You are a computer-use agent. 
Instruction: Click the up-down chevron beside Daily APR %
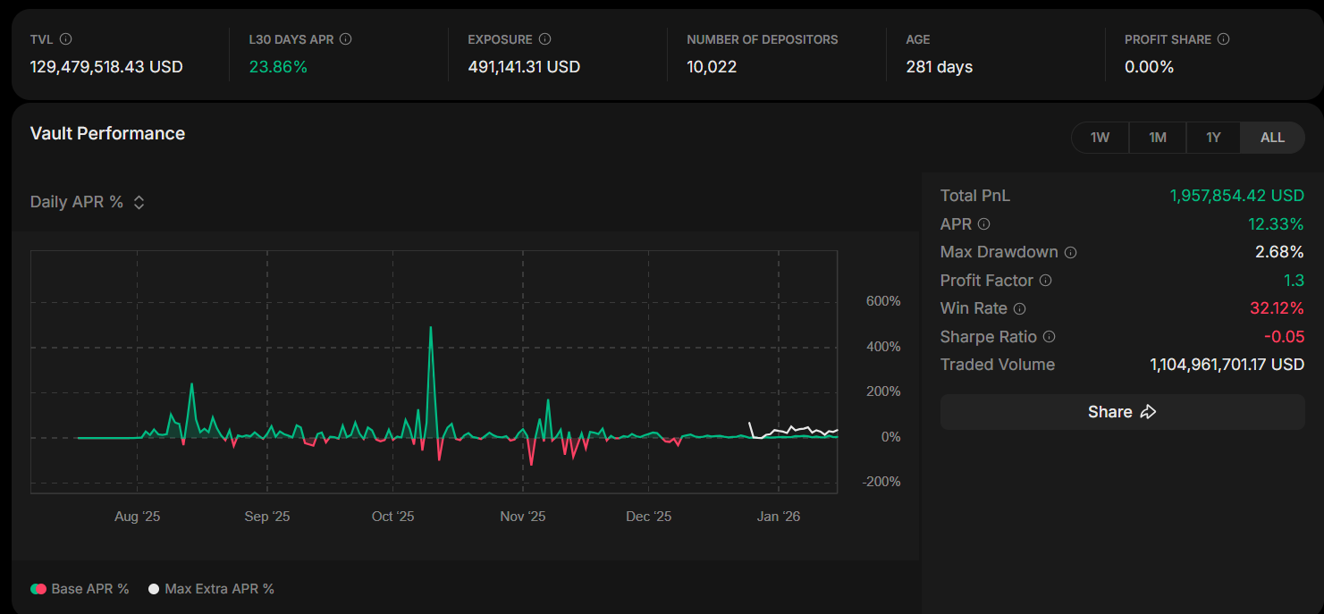pyautogui.click(x=139, y=202)
